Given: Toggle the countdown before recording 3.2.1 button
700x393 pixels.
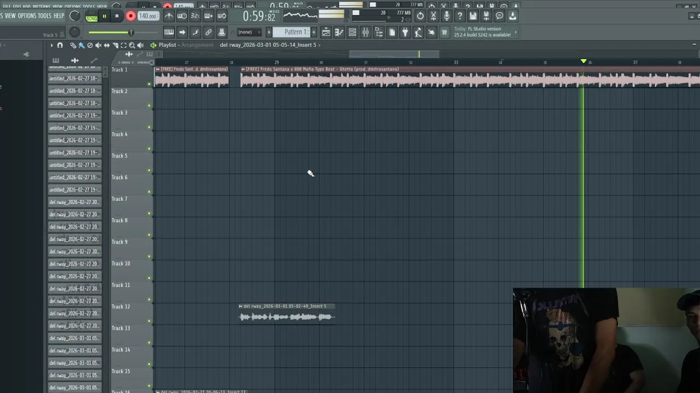Looking at the screenshot, I should (195, 16).
